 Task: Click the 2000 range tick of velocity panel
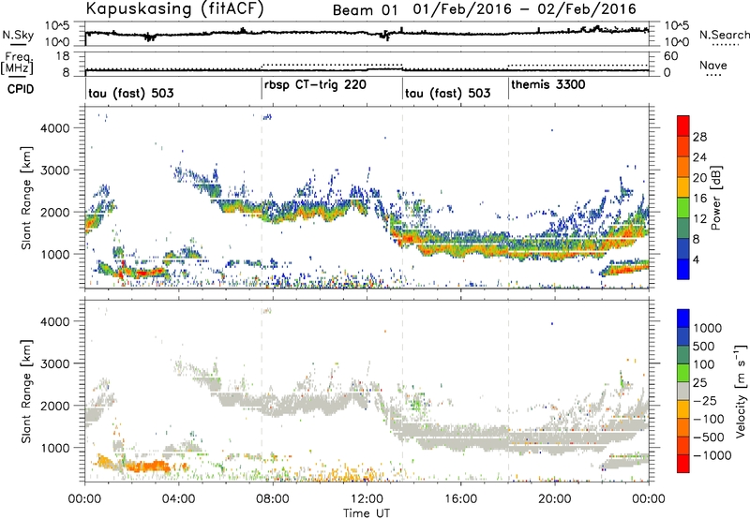coord(55,406)
